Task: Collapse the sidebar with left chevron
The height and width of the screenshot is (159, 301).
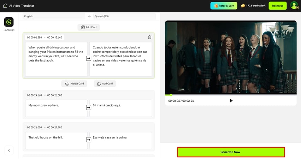Action: 9,151
